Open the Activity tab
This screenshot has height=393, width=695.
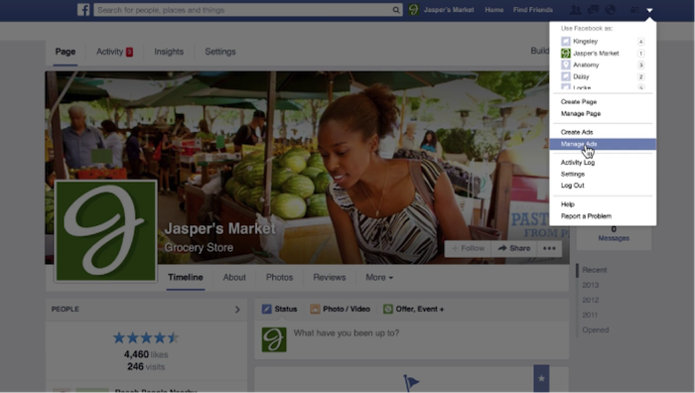(109, 52)
